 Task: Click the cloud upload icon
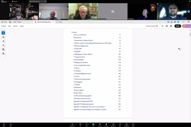pyautogui.click(x=167, y=26)
